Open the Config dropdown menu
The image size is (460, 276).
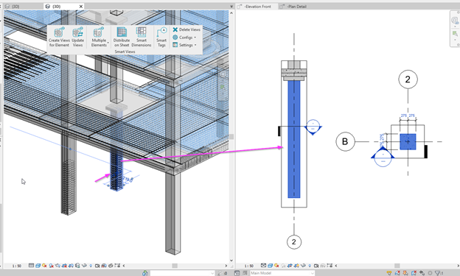point(184,38)
